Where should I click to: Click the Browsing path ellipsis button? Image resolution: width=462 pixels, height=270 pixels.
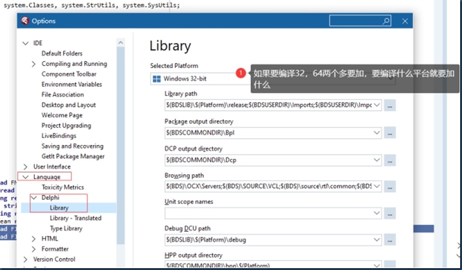pos(390,186)
